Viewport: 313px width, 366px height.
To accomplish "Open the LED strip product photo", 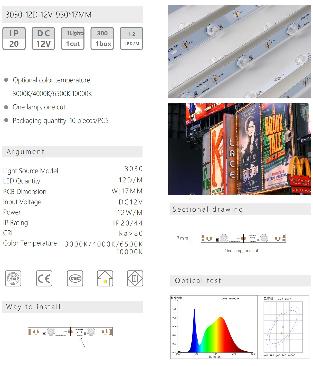I will 239,51.
